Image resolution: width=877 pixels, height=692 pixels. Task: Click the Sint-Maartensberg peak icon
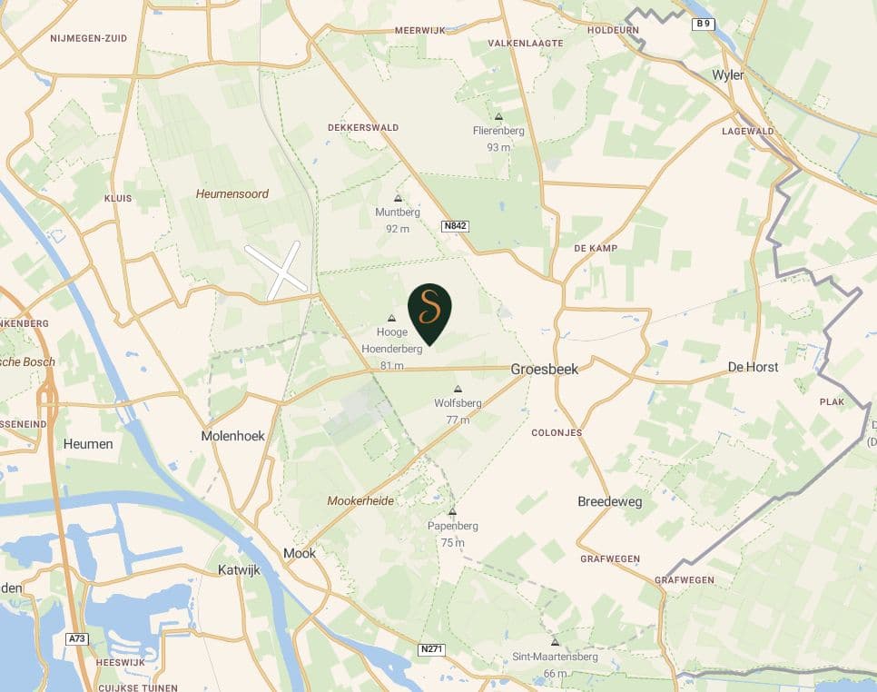[555, 642]
